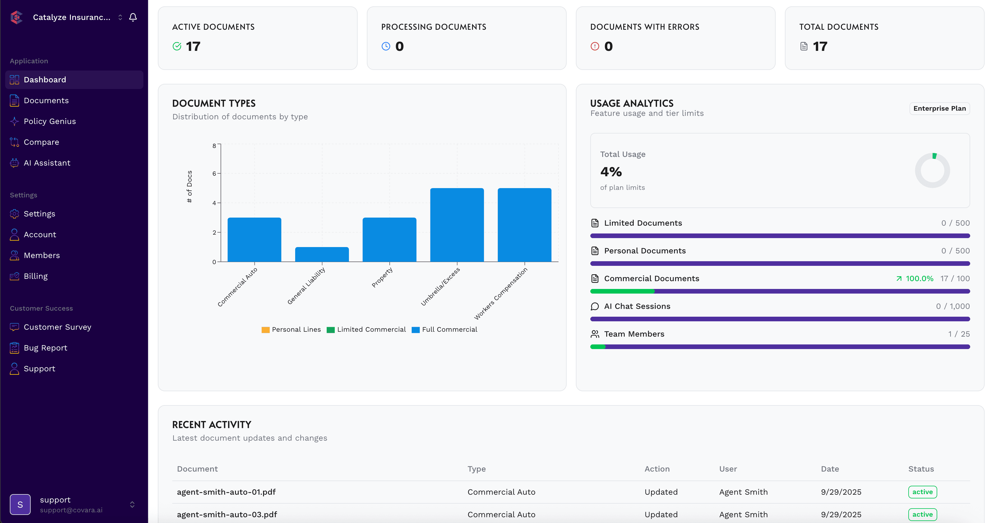The height and width of the screenshot is (523, 991).
Task: Expand the Catalyze Insurance organization switcher
Action: [x=120, y=17]
